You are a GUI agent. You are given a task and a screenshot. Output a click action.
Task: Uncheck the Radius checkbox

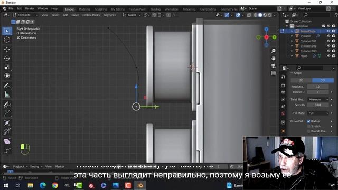click(308, 121)
